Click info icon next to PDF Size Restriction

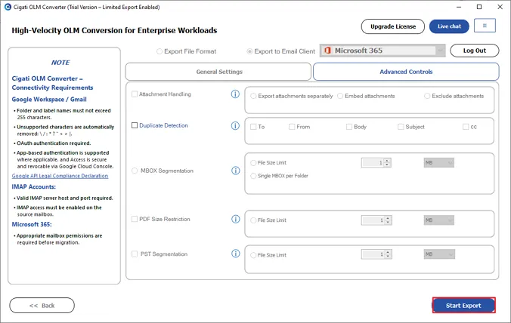pos(236,219)
